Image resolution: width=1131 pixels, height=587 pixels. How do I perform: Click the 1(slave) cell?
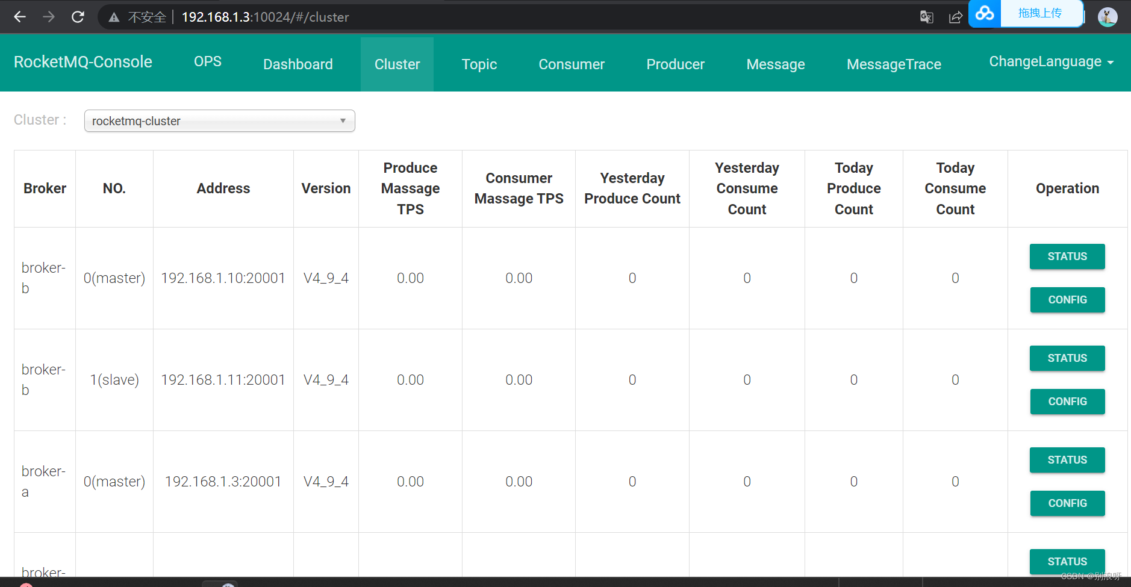[114, 380]
